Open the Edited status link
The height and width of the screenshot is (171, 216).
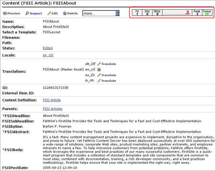click(48, 48)
